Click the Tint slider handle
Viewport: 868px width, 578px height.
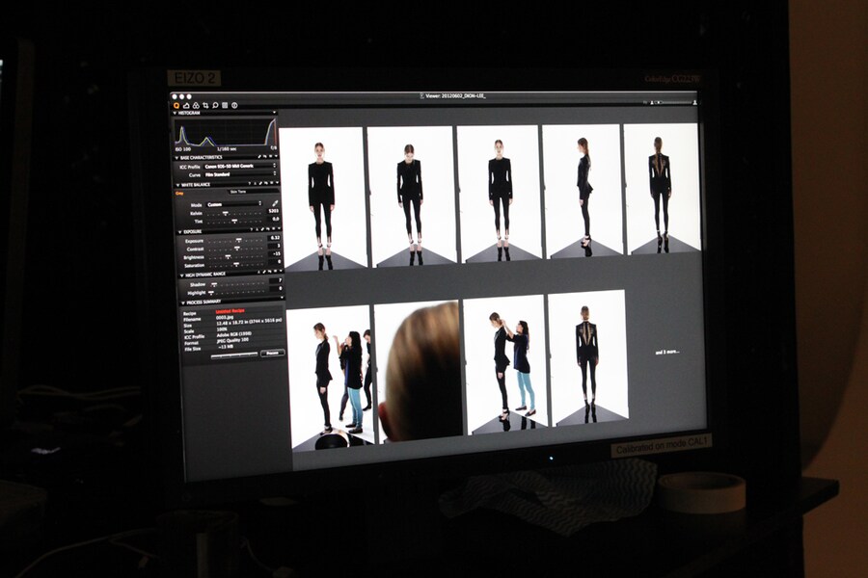[x=234, y=222]
